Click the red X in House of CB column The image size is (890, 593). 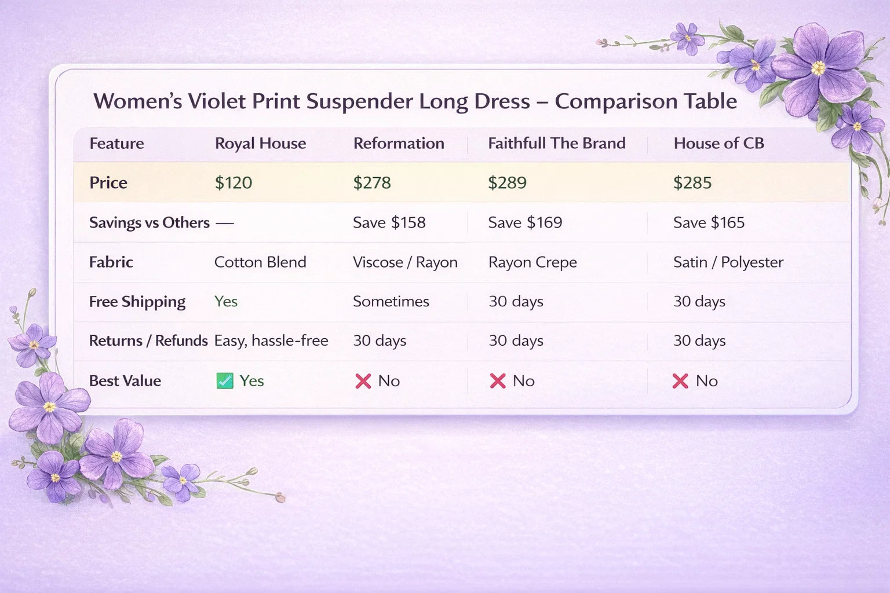(680, 381)
